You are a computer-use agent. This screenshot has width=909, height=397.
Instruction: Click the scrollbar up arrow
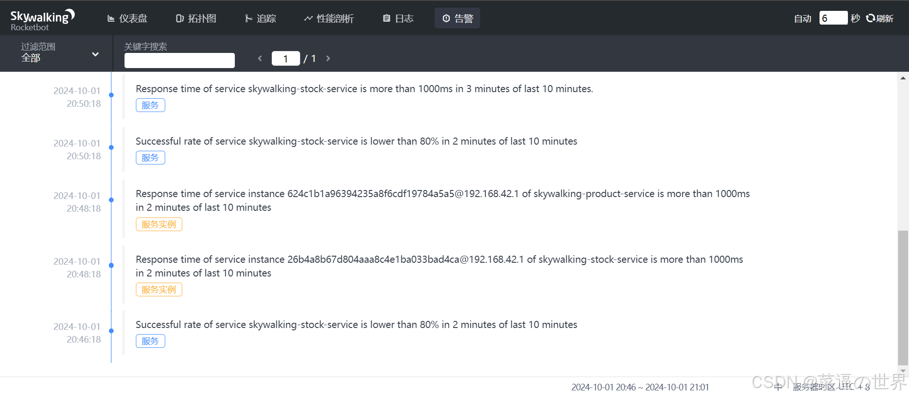(x=903, y=78)
